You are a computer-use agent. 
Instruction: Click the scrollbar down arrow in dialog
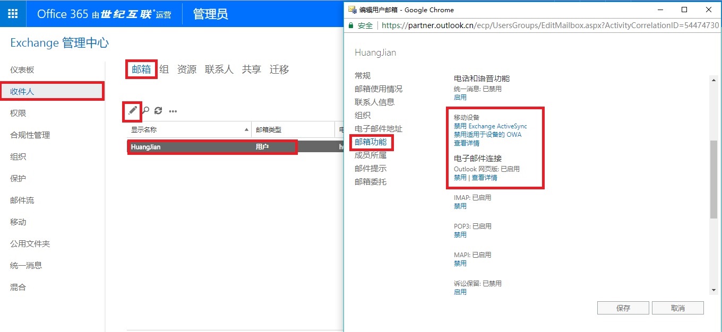[x=714, y=290]
